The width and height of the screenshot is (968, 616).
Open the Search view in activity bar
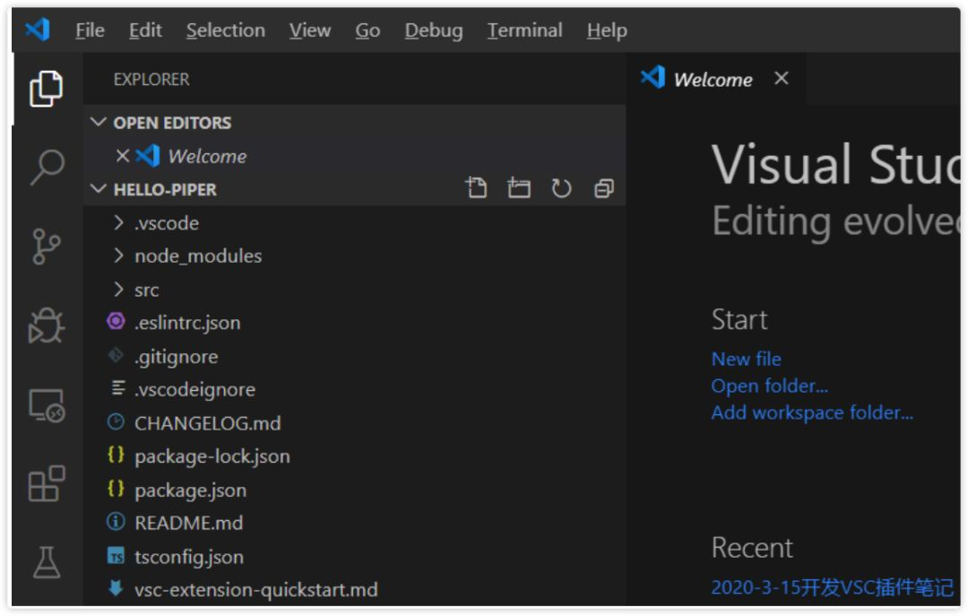tap(47, 167)
